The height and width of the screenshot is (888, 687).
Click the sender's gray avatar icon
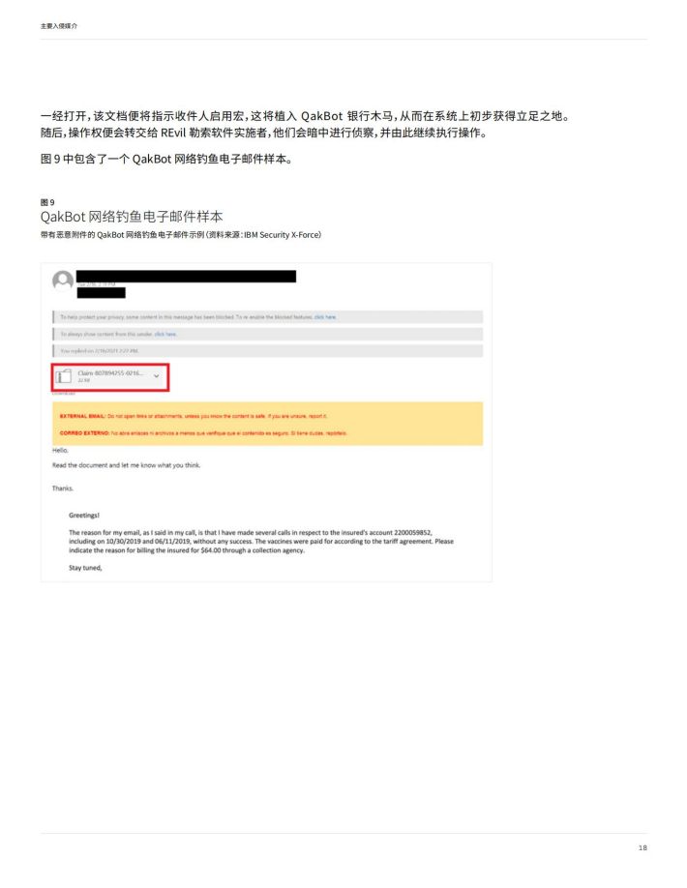[x=63, y=281]
